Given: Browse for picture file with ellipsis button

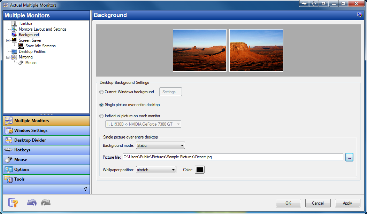Looking at the screenshot, I should (349, 157).
